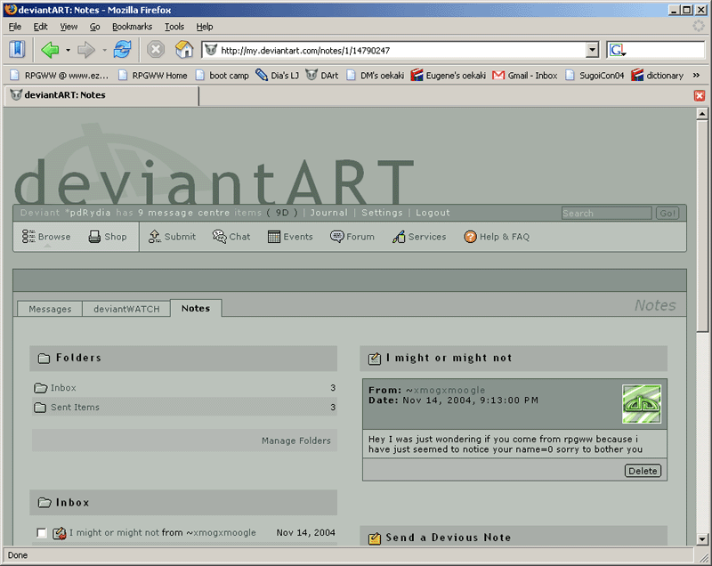
Task: Open the Events calendar icon
Action: tap(274, 237)
